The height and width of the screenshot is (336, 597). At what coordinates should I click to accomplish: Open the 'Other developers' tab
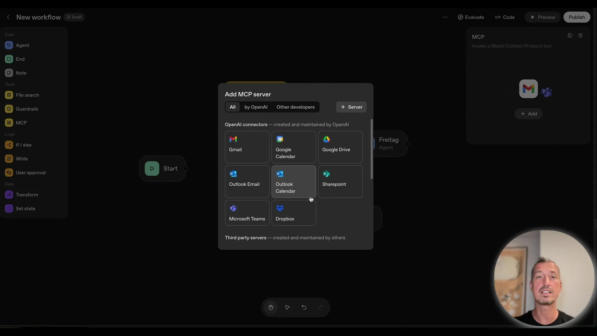pyautogui.click(x=295, y=107)
